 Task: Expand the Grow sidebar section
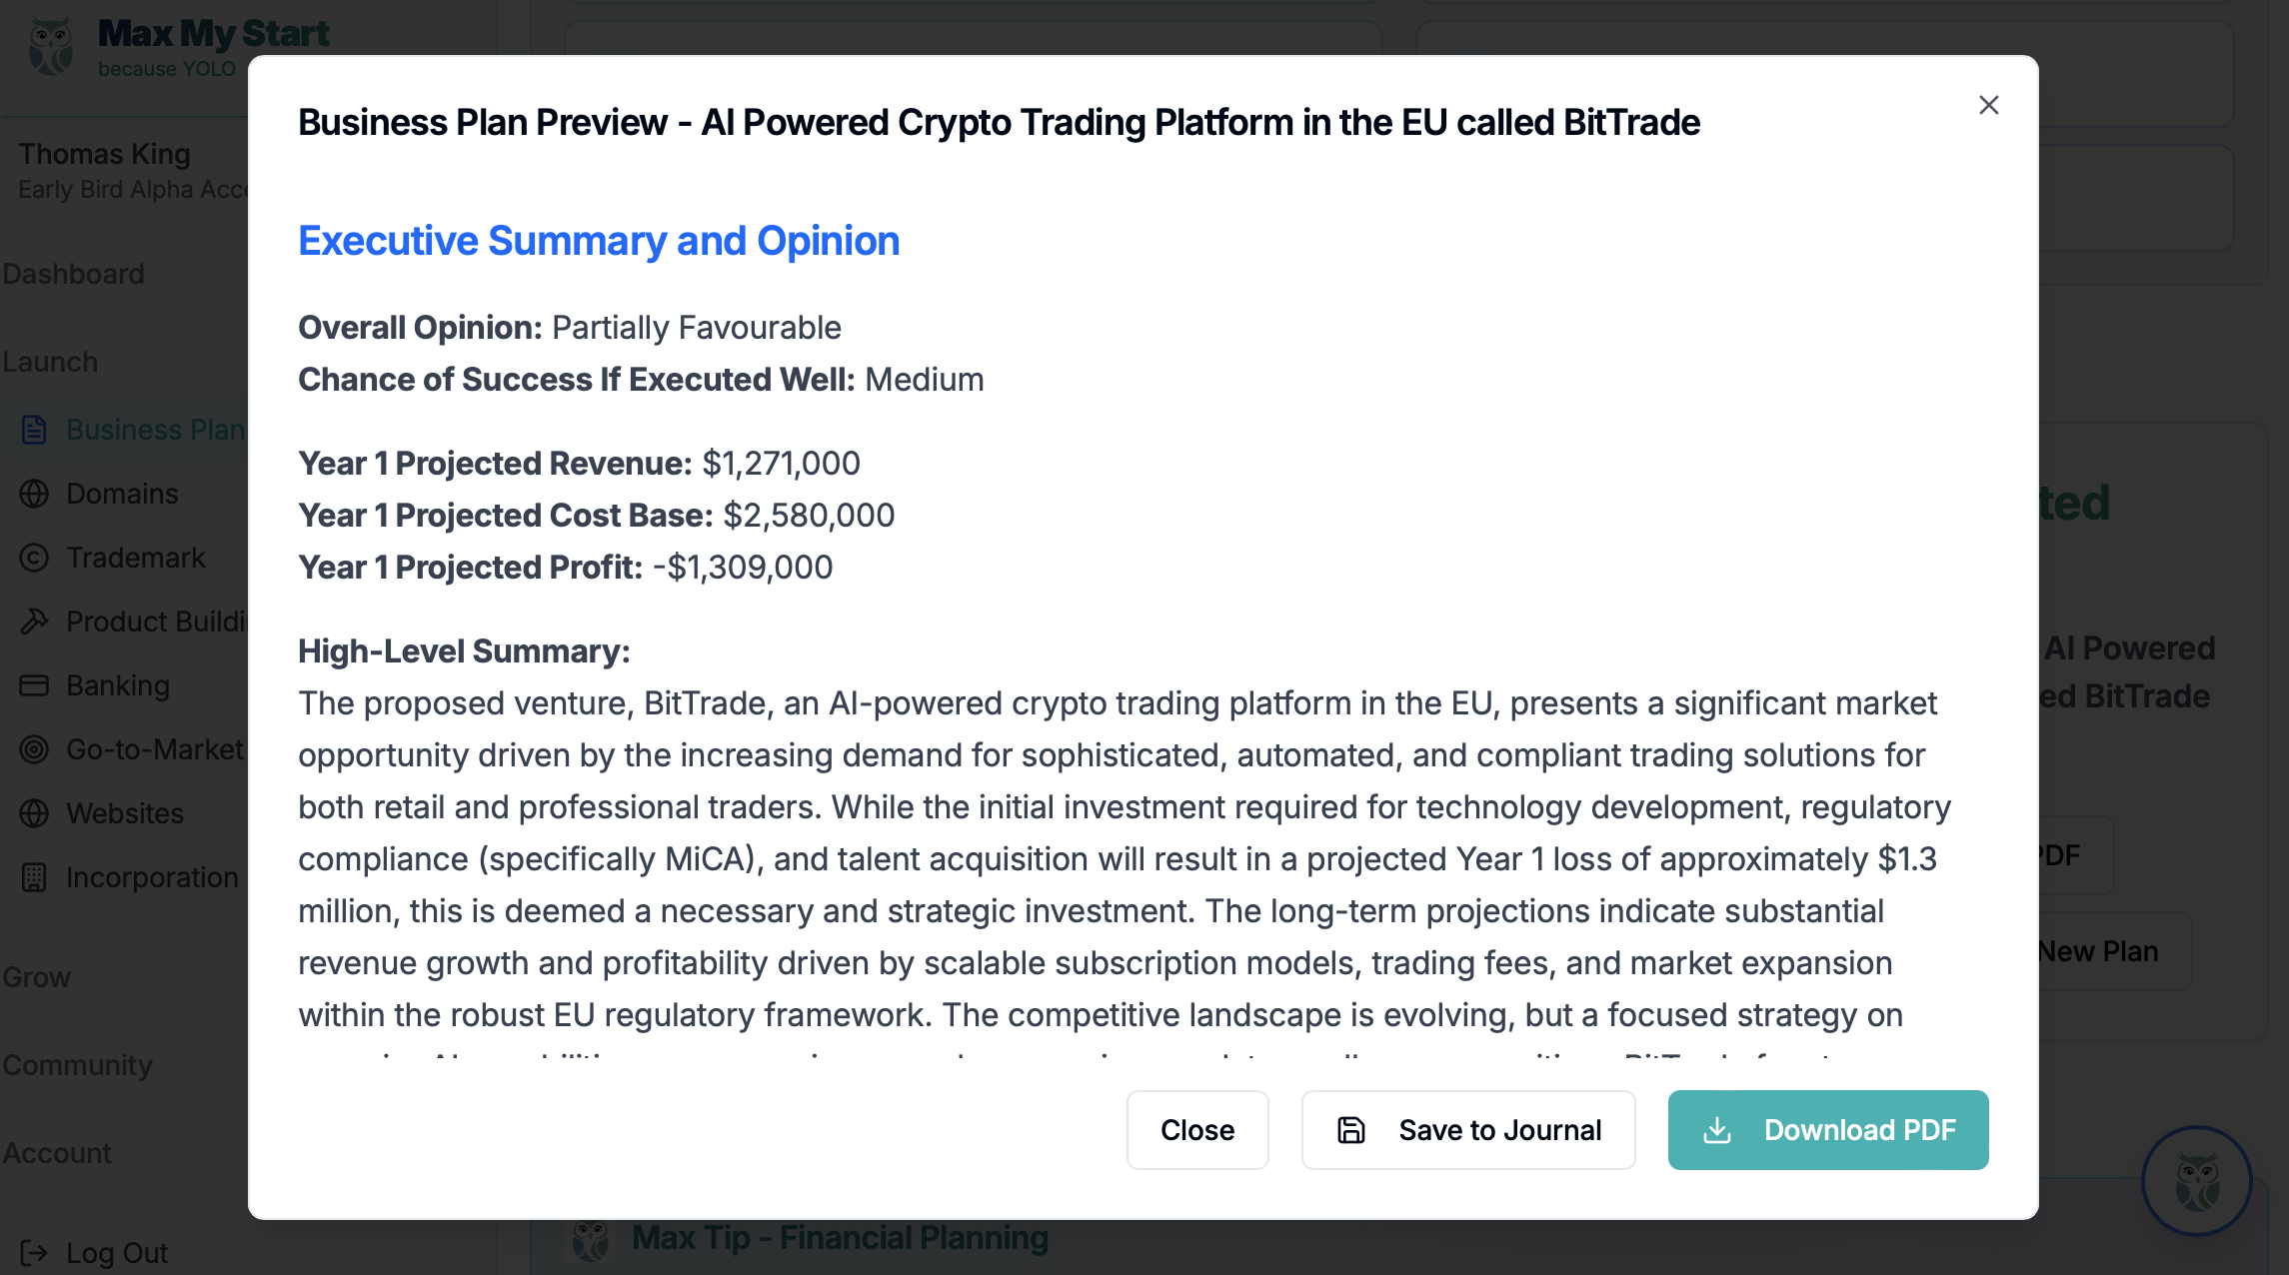(37, 977)
